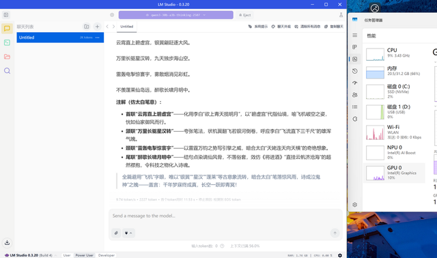Clear all messages (清除所有消息)
Viewport: 437px width, 258px height.
(x=307, y=27)
